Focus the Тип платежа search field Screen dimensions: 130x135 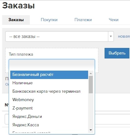point(52,64)
